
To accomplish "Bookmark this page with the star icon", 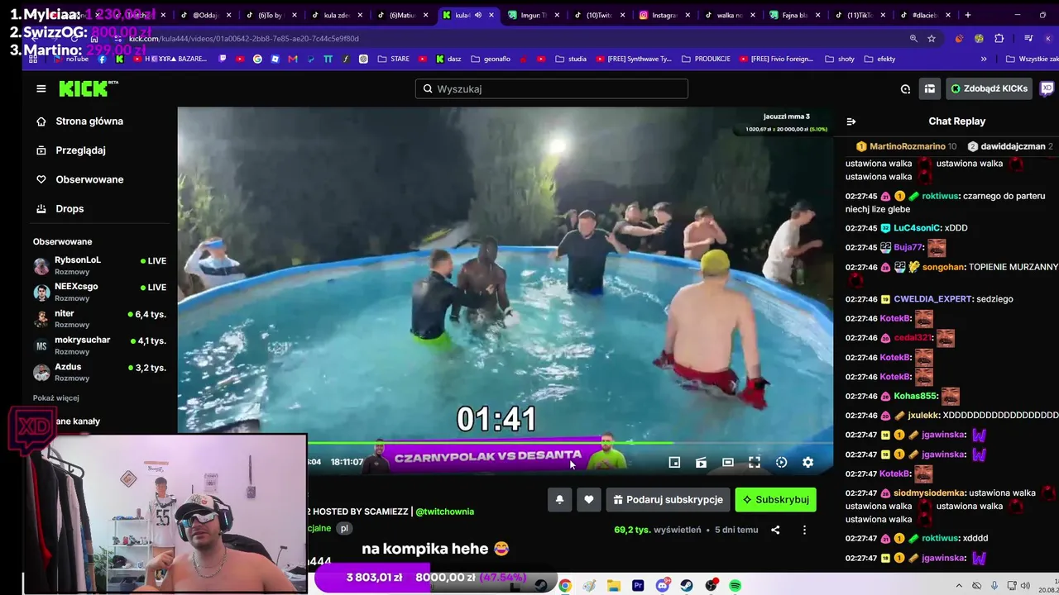I will 932,39.
